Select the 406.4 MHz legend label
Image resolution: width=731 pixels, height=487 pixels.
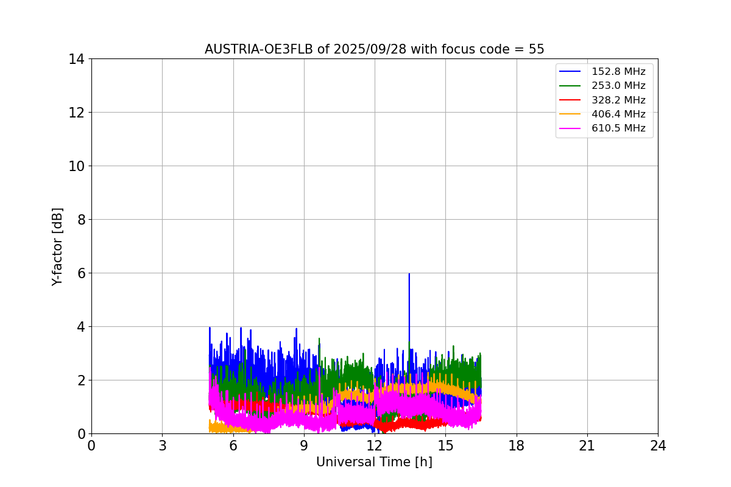pos(618,114)
